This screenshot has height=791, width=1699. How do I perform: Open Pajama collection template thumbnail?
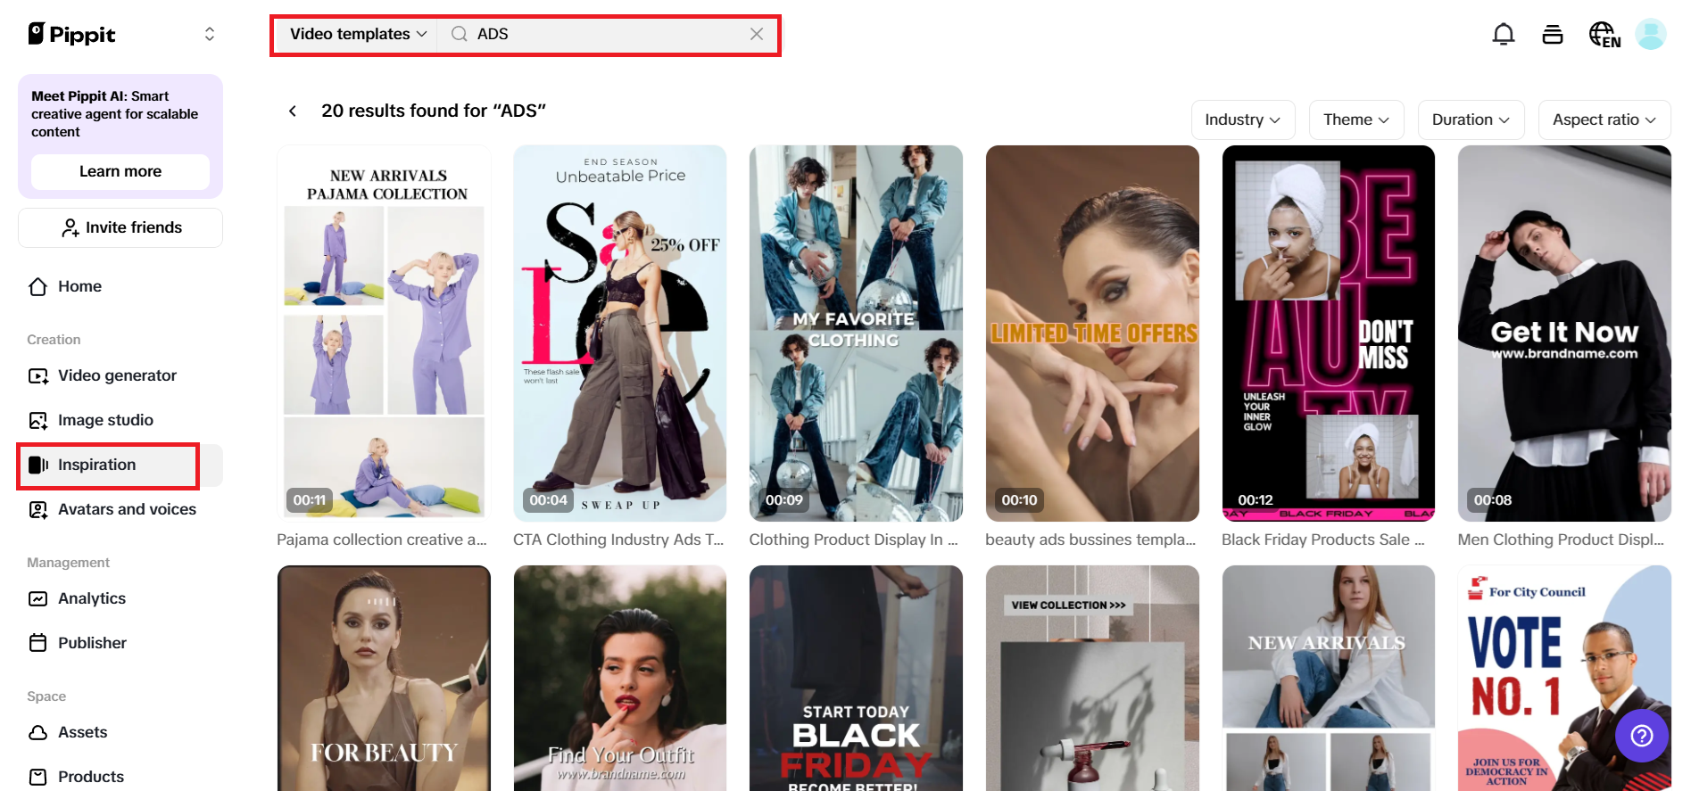[384, 334]
